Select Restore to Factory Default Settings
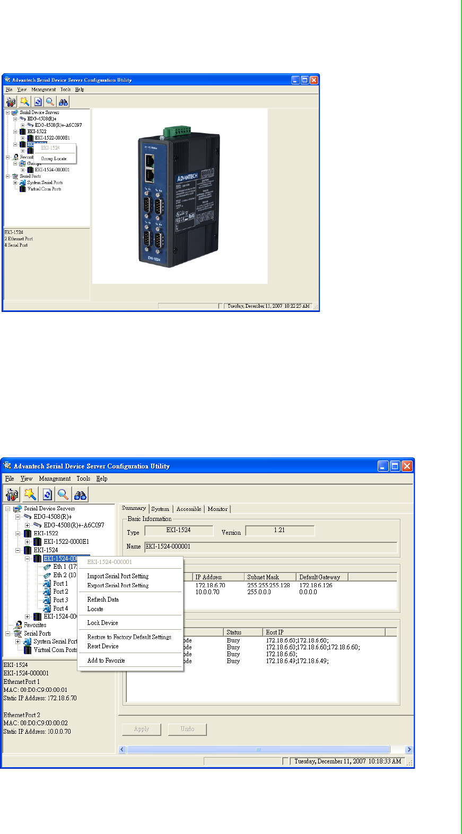Image resolution: width=462 pixels, height=834 pixels. pyautogui.click(x=129, y=637)
